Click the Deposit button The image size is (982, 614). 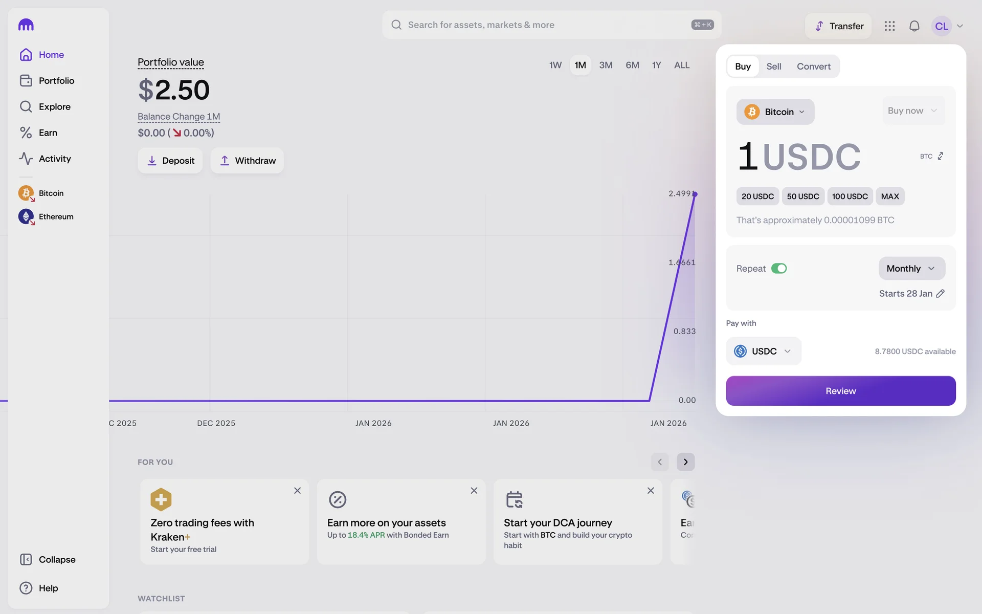coord(170,161)
